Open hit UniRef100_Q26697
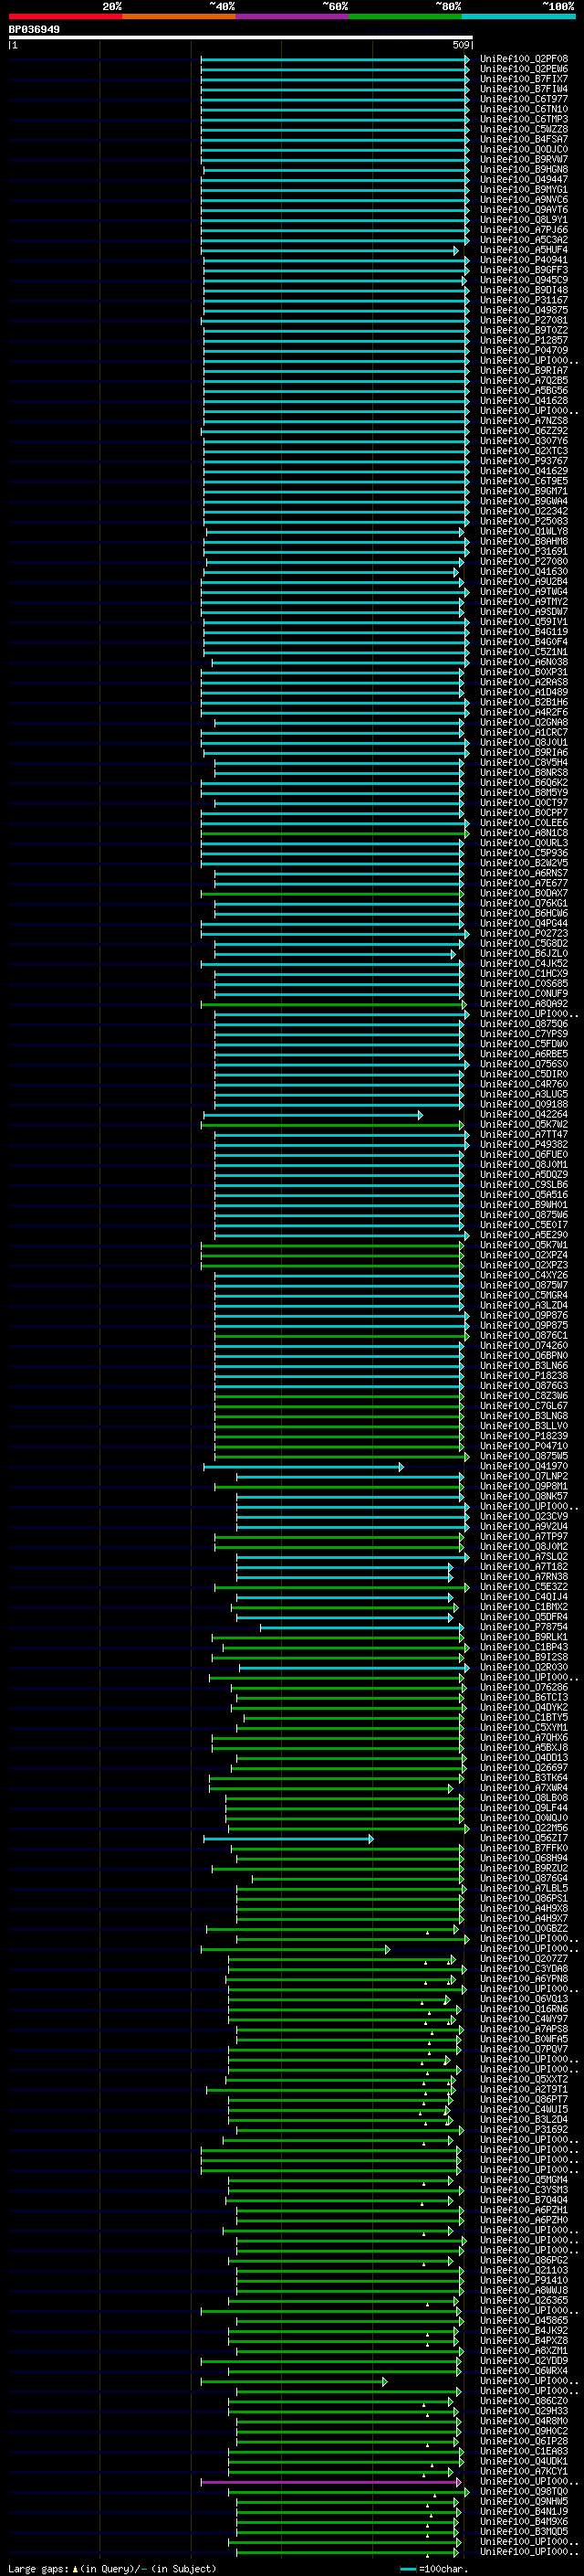Image resolution: width=584 pixels, height=2576 pixels. (x=524, y=1767)
